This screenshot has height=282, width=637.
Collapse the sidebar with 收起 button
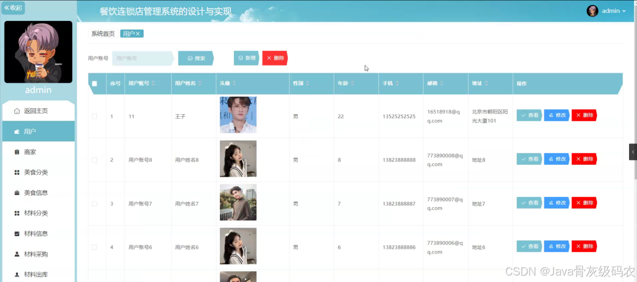click(x=13, y=8)
